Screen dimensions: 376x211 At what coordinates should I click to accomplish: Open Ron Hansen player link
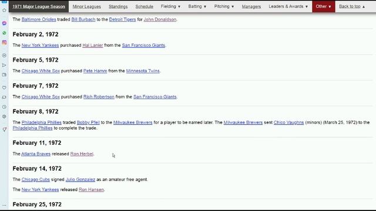coord(91,189)
